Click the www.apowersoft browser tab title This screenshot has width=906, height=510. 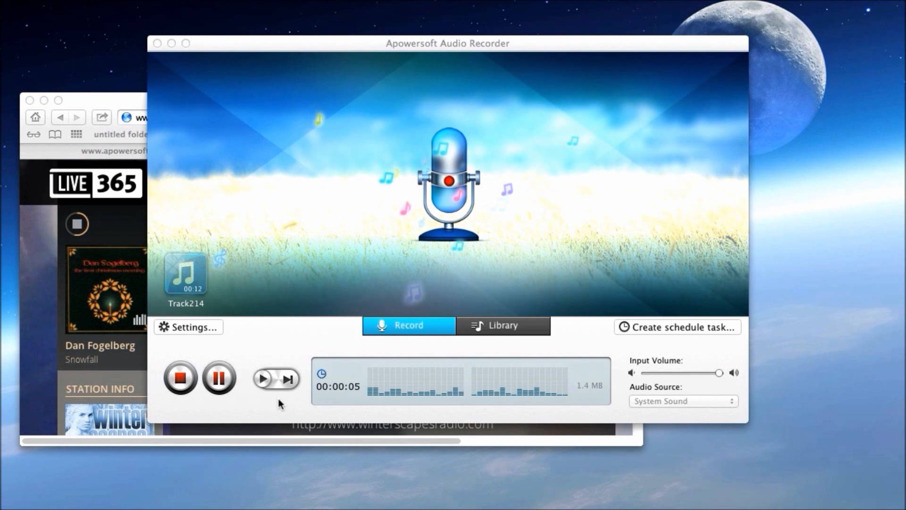pyautogui.click(x=114, y=151)
